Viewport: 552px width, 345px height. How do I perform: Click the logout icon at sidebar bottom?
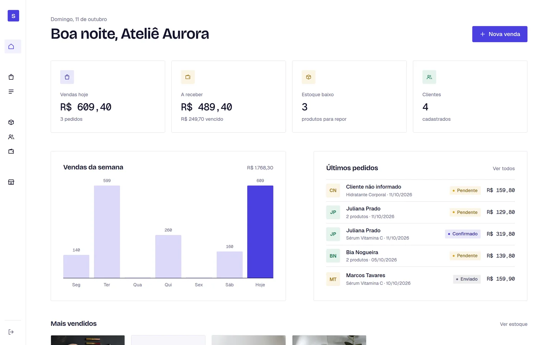pos(11,332)
